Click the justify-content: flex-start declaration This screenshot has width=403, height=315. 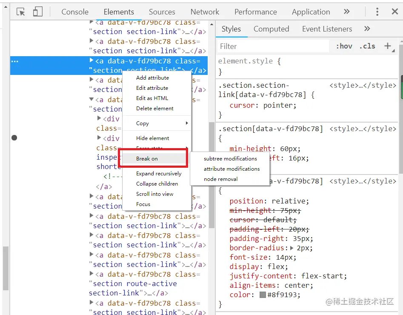(x=288, y=276)
